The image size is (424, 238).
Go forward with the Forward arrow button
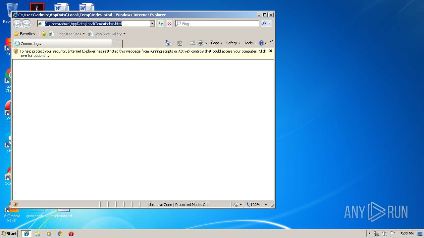[26, 23]
